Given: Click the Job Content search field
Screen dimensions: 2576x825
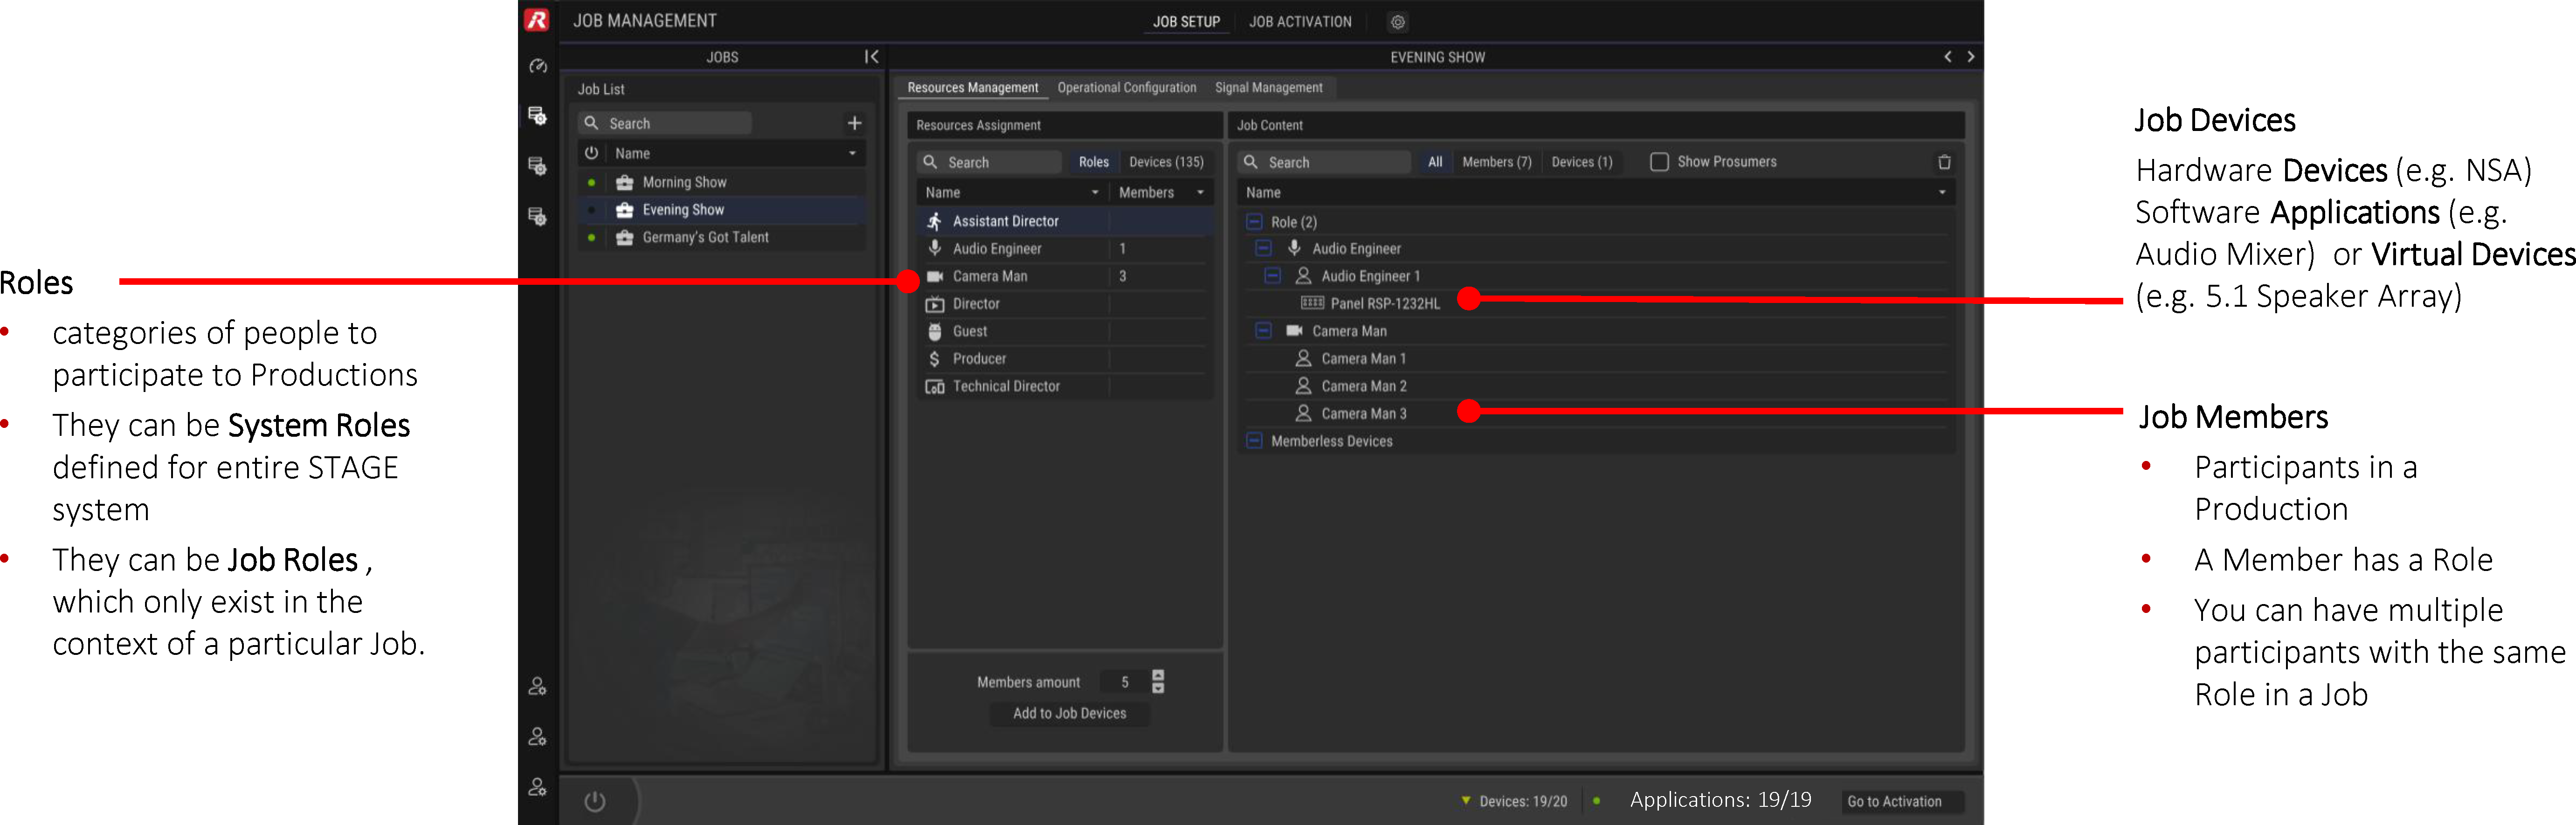Looking at the screenshot, I should coord(1324,162).
